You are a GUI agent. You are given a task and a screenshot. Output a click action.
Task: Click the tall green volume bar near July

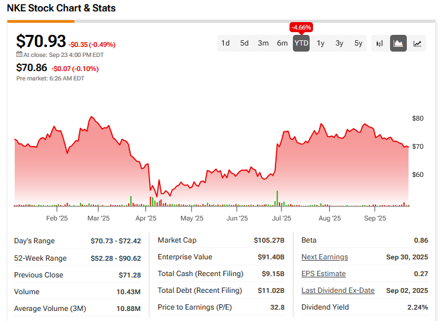277,198
